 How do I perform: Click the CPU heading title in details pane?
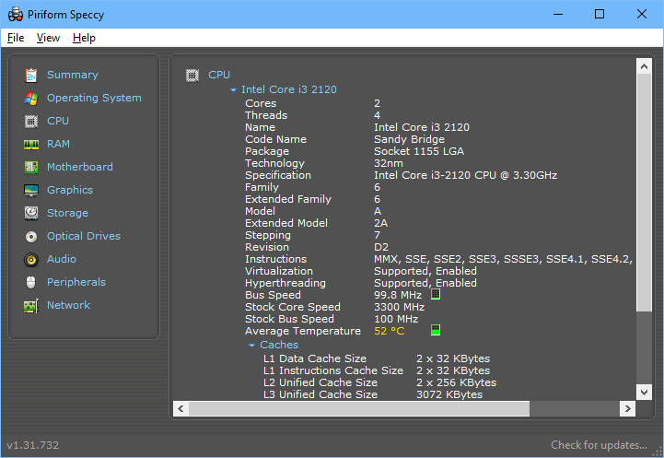(x=219, y=75)
